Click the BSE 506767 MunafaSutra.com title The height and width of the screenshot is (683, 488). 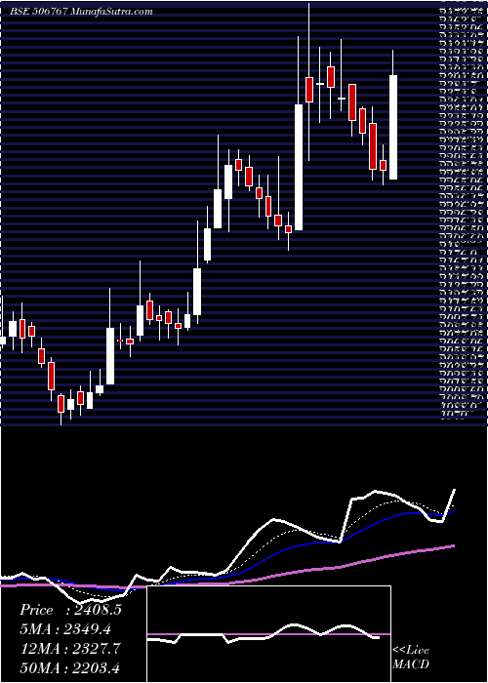point(81,12)
